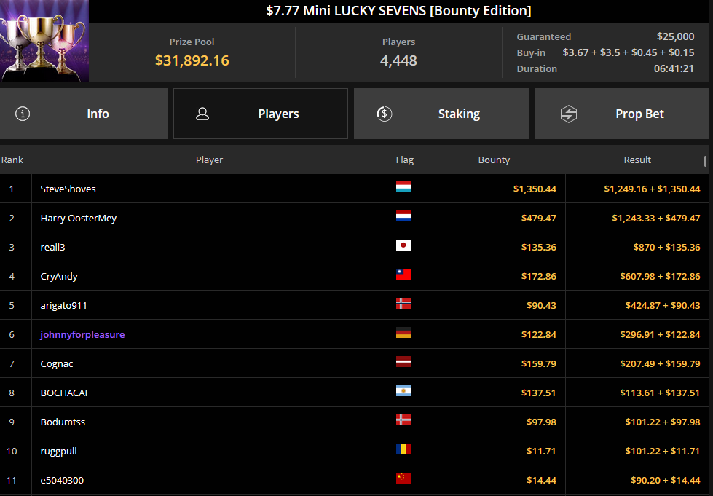Click the Info circle icon
This screenshot has width=713, height=496.
tap(23, 114)
